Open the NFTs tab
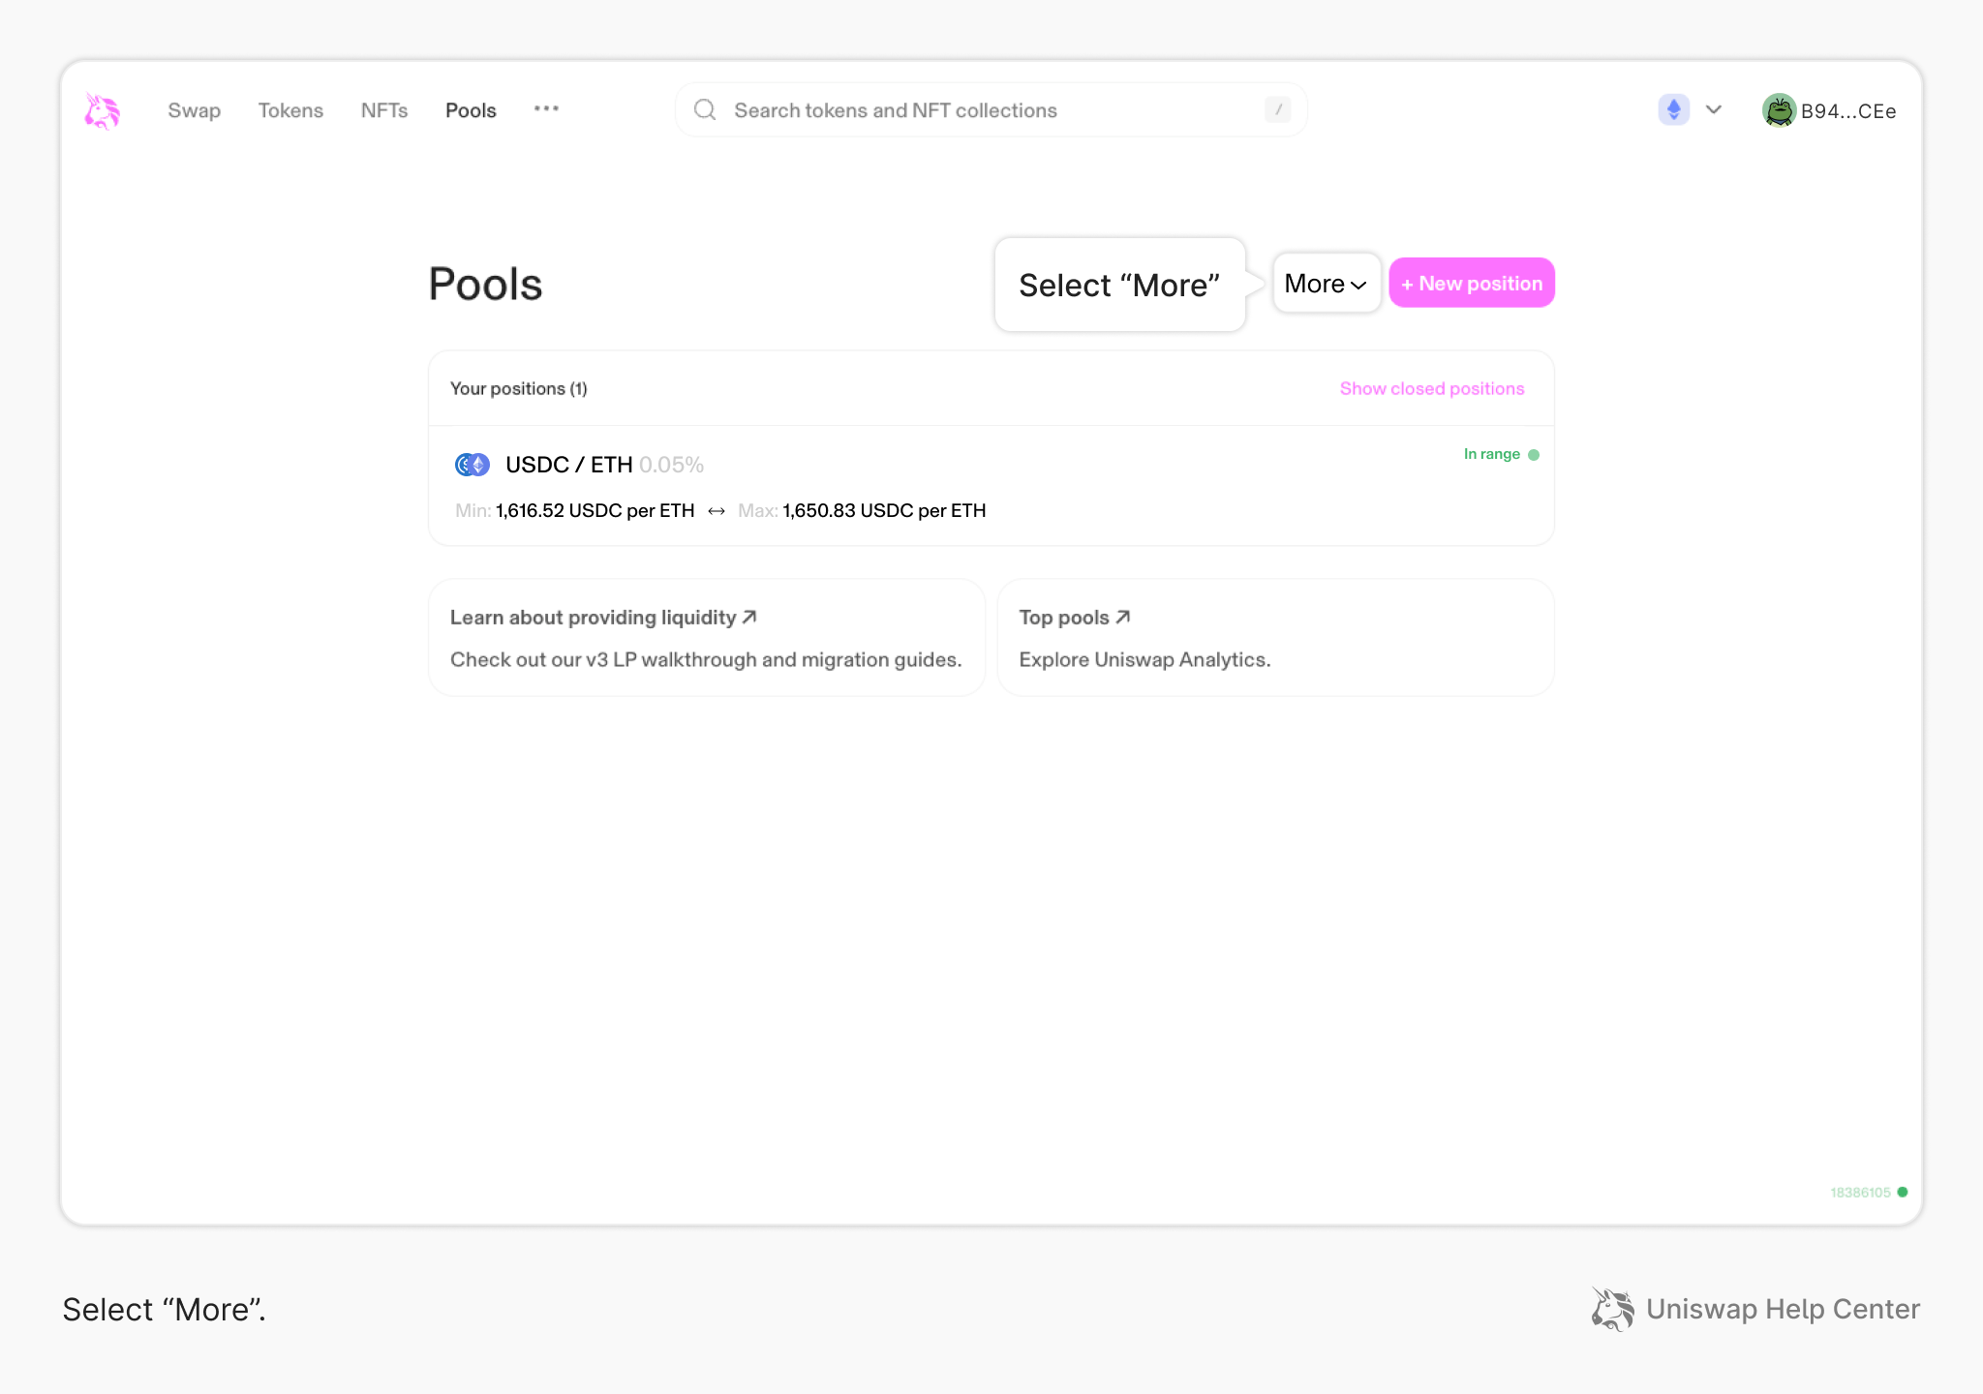This screenshot has height=1394, width=1983. pos(384,110)
